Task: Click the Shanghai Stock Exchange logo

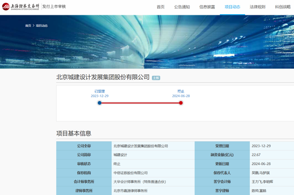Action: pyautogui.click(x=21, y=7)
